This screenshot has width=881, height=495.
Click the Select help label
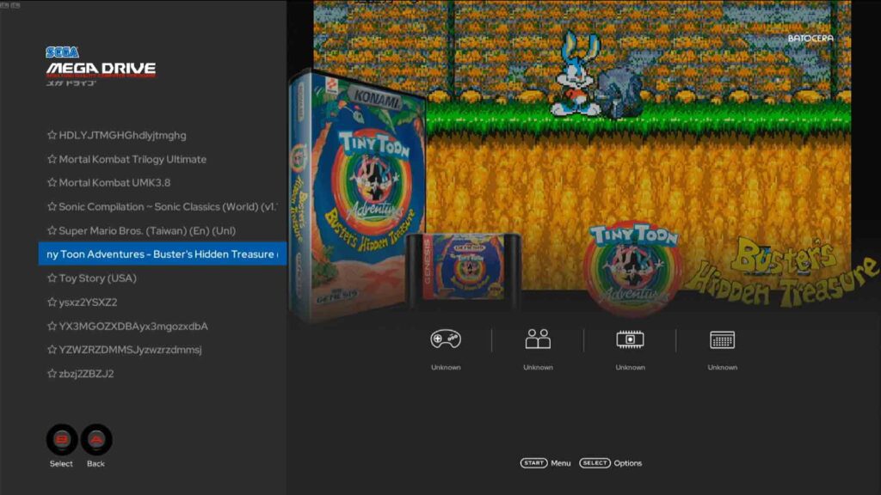point(61,463)
